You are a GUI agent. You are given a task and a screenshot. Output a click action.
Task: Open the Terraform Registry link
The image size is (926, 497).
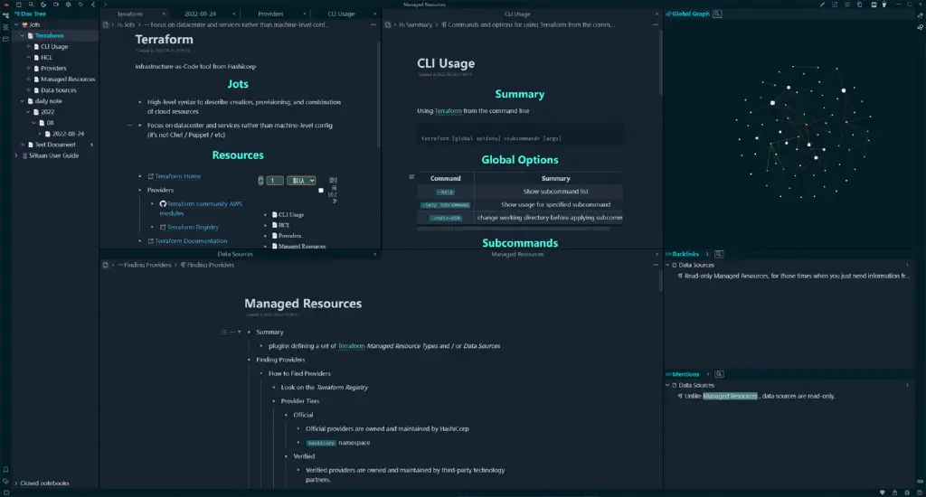pyautogui.click(x=193, y=227)
